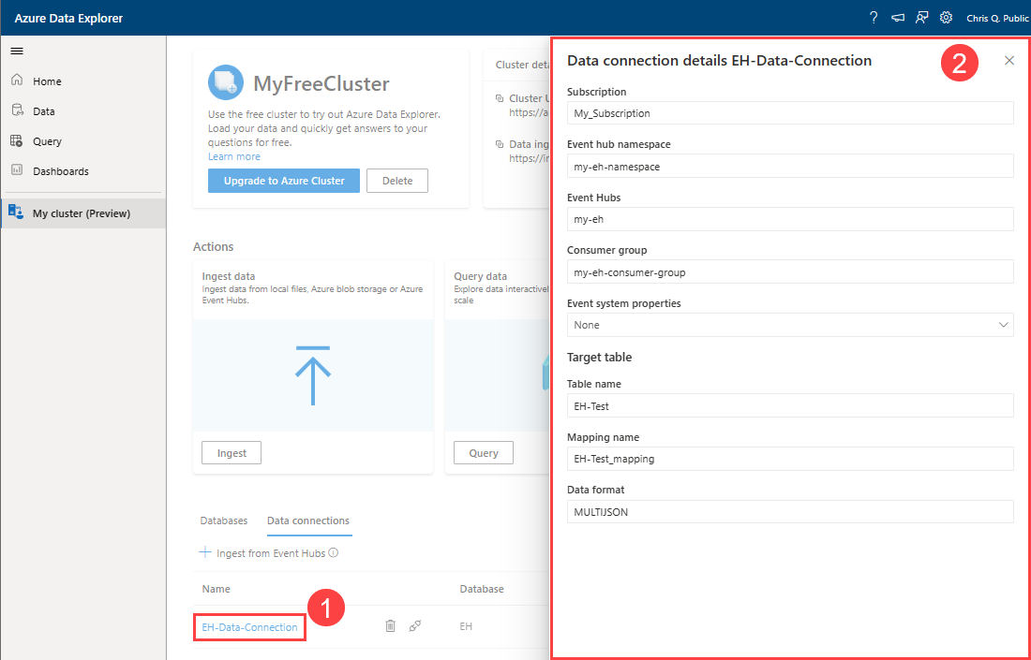Click the plug icon beside EH-Data-Connection

pyautogui.click(x=415, y=626)
